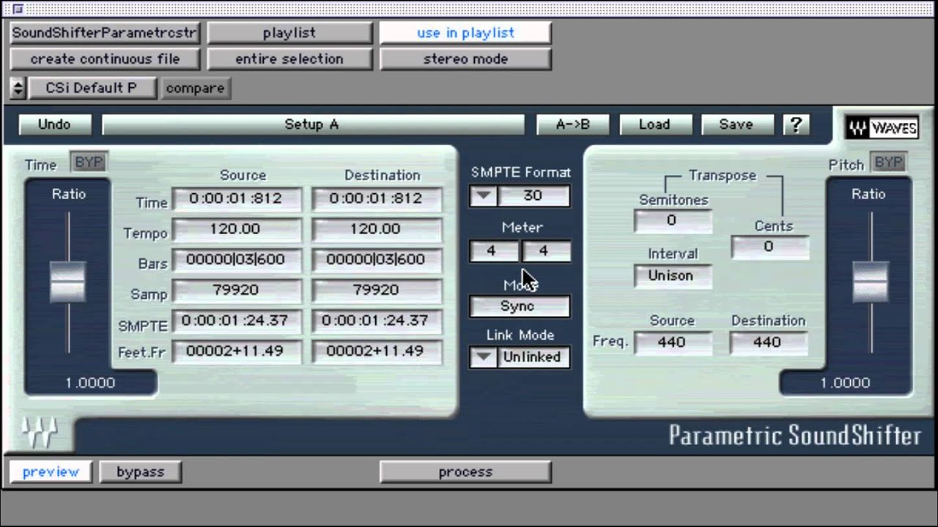Click the Source Time field 0:00:01:812
938x527 pixels.
(237, 198)
